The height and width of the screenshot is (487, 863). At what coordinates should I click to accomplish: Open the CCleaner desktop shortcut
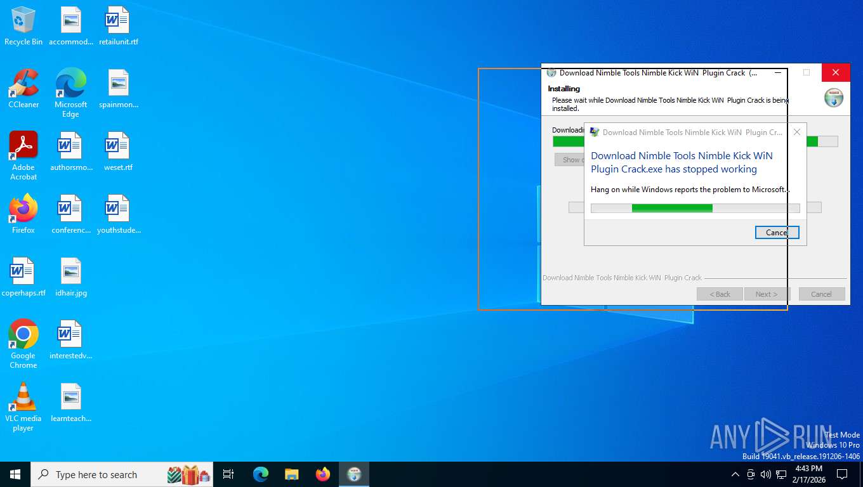pyautogui.click(x=23, y=89)
